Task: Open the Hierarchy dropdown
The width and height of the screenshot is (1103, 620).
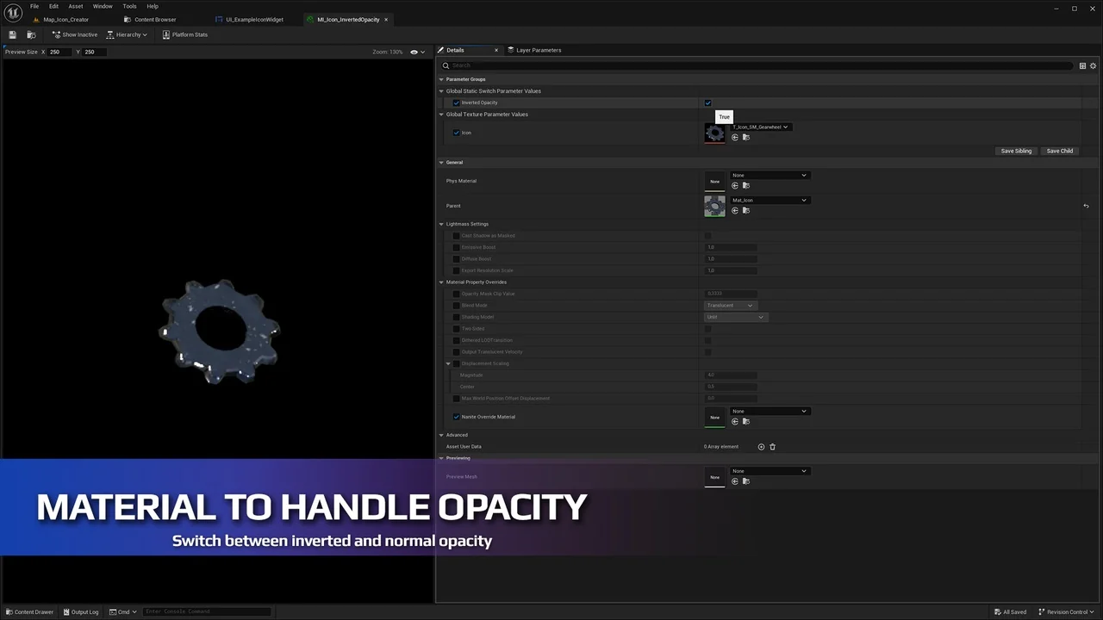Action: pyautogui.click(x=132, y=34)
